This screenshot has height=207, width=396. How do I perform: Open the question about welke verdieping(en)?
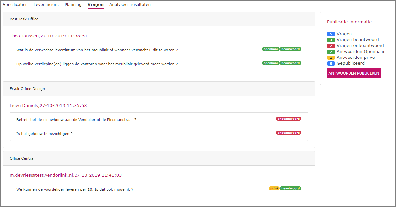pyautogui.click(x=159, y=64)
